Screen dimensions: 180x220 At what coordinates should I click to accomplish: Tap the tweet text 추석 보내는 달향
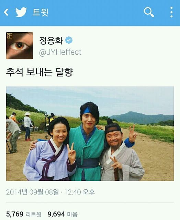pos(40,72)
